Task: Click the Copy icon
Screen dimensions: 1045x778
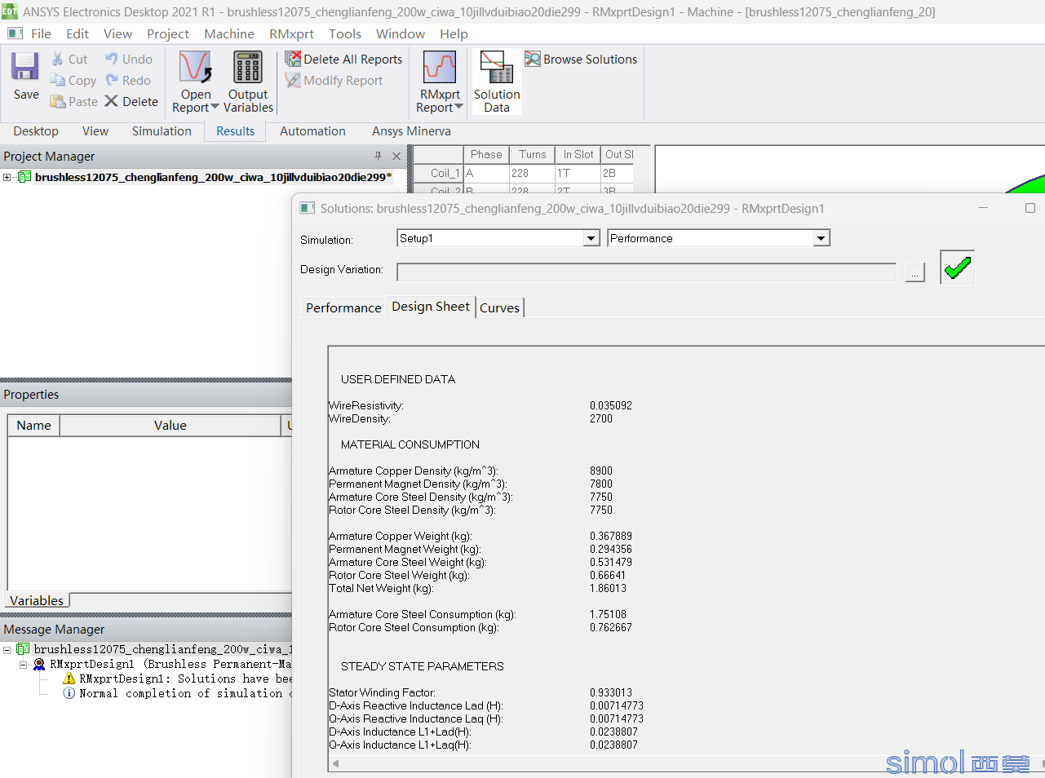Action: tap(58, 80)
